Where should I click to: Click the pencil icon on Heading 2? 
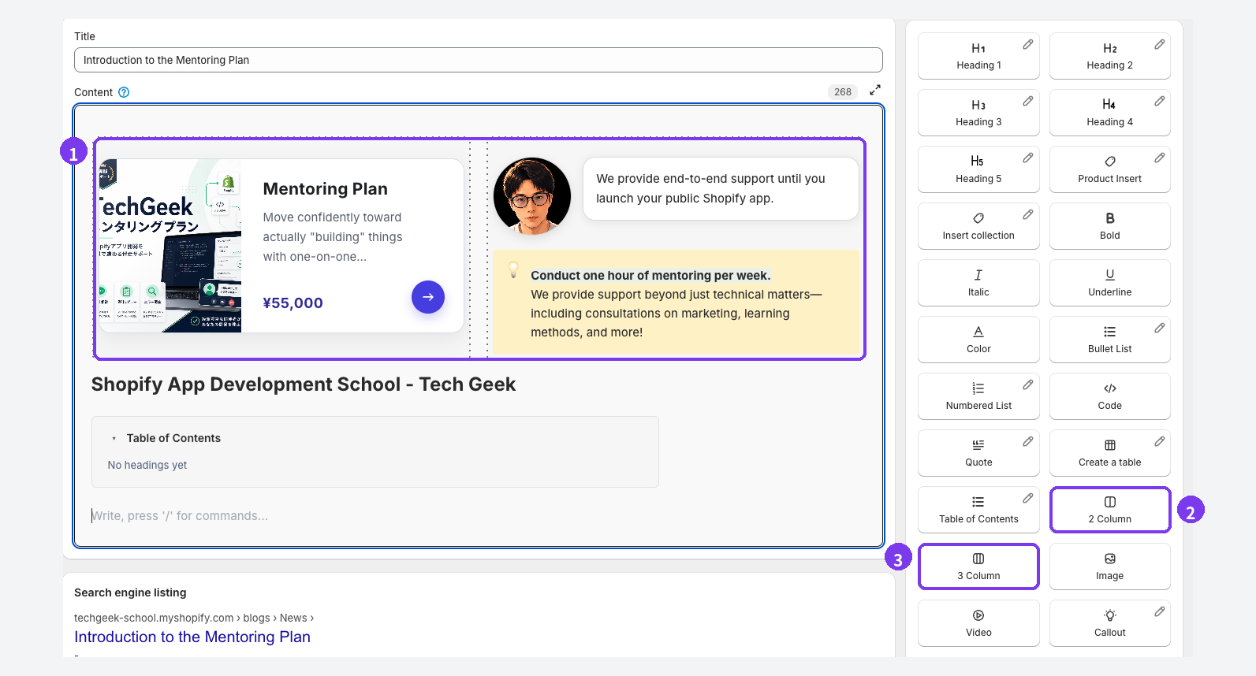[x=1160, y=45]
